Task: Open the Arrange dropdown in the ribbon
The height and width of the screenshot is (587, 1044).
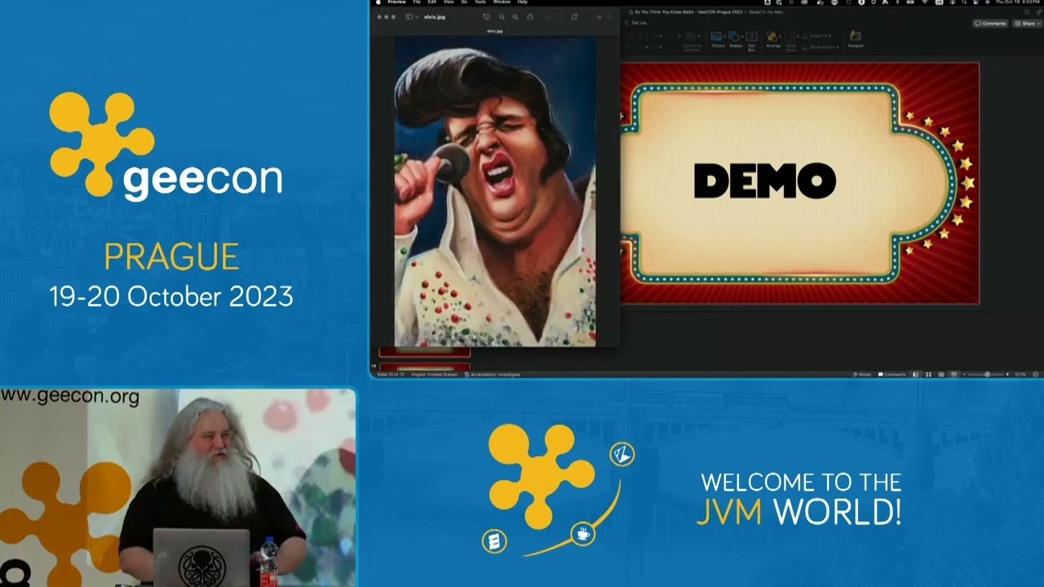Action: [773, 39]
